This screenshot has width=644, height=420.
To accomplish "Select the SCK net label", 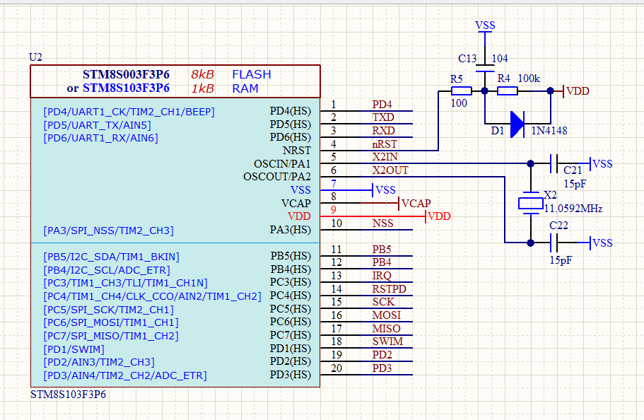I will pyautogui.click(x=383, y=302).
